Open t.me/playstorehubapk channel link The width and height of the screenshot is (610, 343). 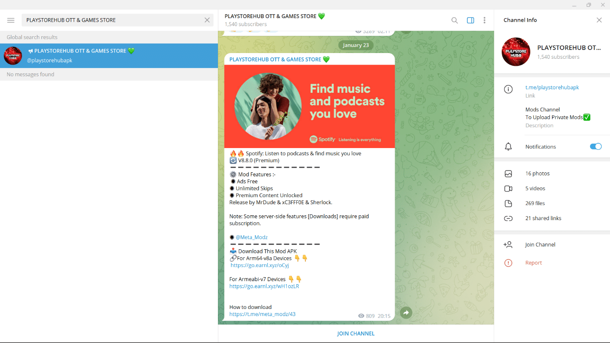pyautogui.click(x=552, y=88)
